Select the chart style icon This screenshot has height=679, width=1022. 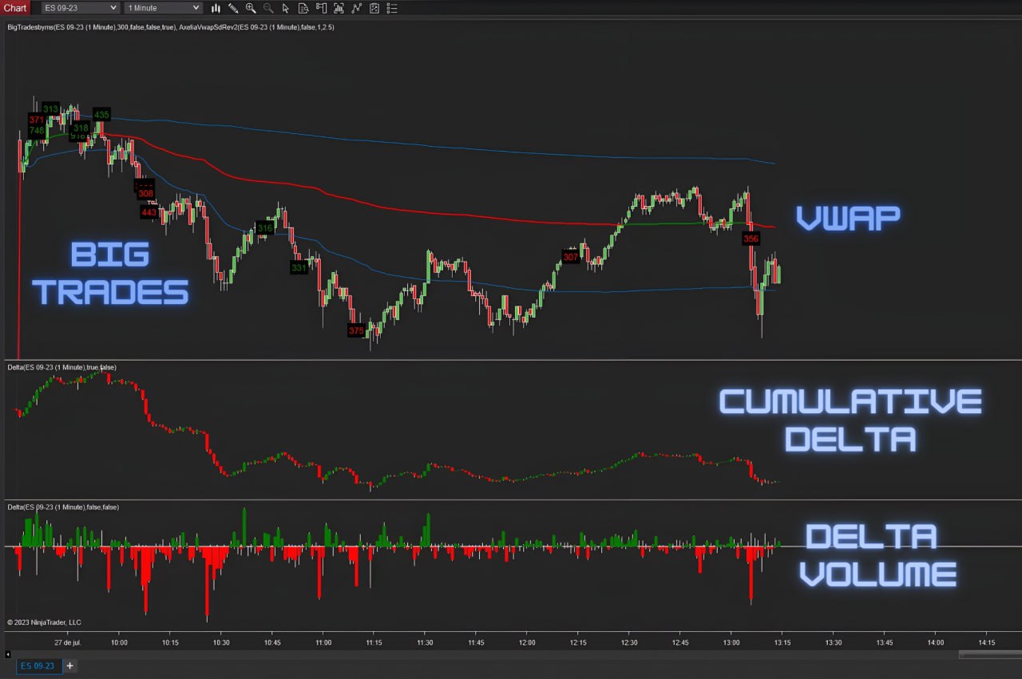pos(216,8)
